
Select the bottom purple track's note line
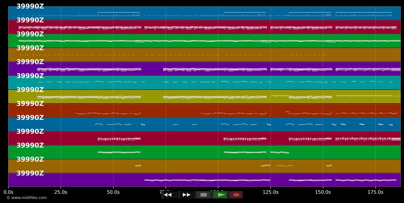point(204,180)
